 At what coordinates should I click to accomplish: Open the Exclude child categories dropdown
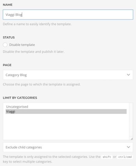click(68, 147)
